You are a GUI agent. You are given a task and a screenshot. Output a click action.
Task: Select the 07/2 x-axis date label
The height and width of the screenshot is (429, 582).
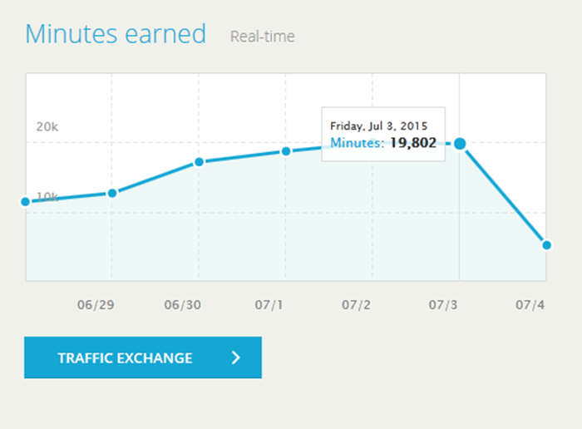coord(356,304)
